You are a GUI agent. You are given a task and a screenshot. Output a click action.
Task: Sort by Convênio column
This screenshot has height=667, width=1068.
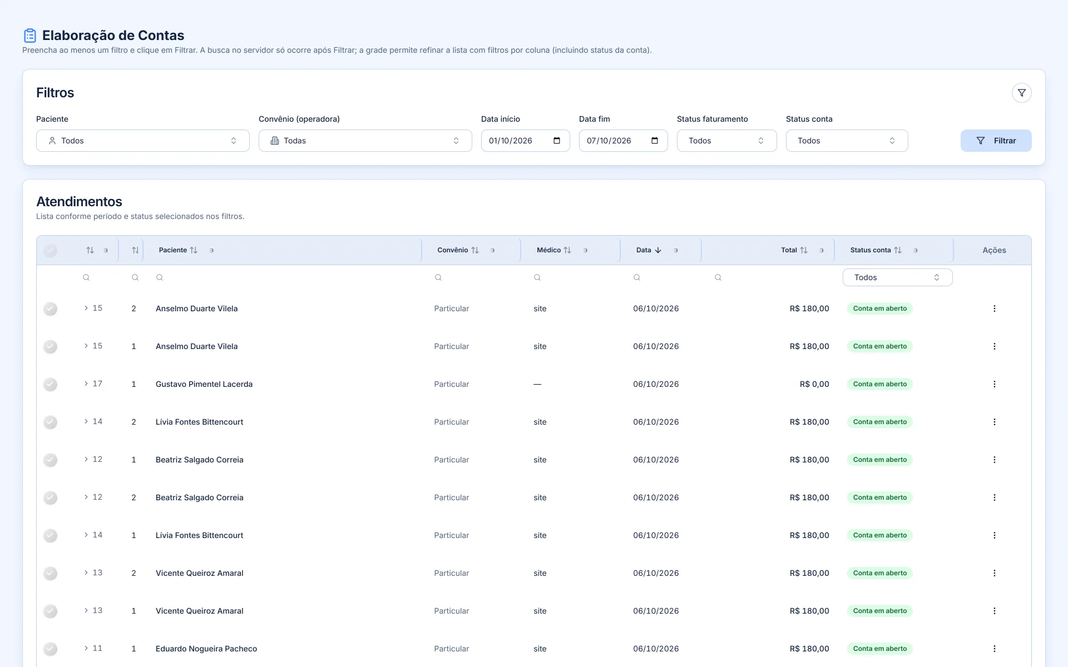[x=475, y=250]
